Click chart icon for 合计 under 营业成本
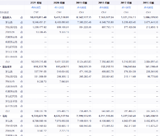The image size is (160, 136). pyautogui.click(x=22, y=111)
